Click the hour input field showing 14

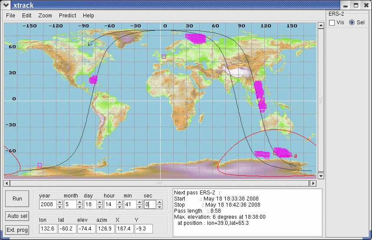tap(110, 204)
